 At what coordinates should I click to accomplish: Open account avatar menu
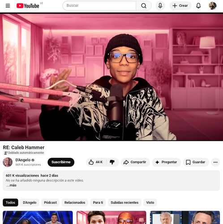click(212, 6)
